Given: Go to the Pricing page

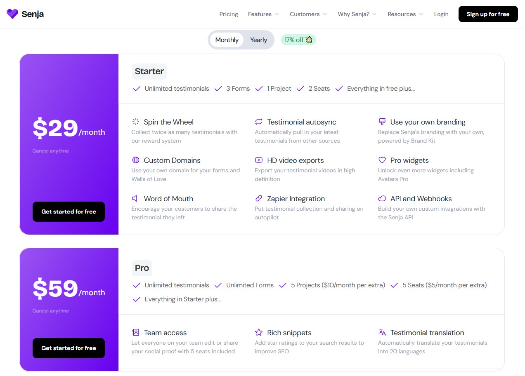Looking at the screenshot, I should tap(229, 14).
